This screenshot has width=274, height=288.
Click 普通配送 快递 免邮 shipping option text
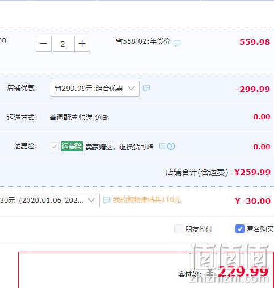pos(79,118)
